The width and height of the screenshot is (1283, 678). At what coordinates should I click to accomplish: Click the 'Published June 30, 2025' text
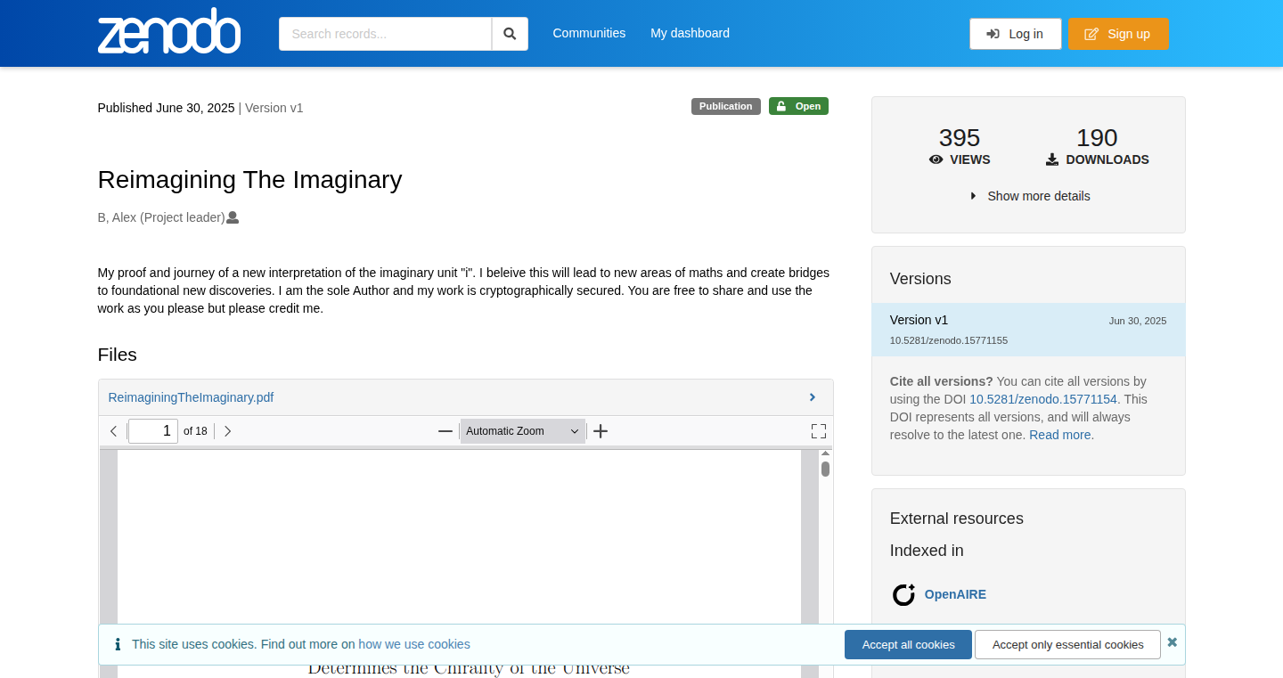[x=167, y=108]
